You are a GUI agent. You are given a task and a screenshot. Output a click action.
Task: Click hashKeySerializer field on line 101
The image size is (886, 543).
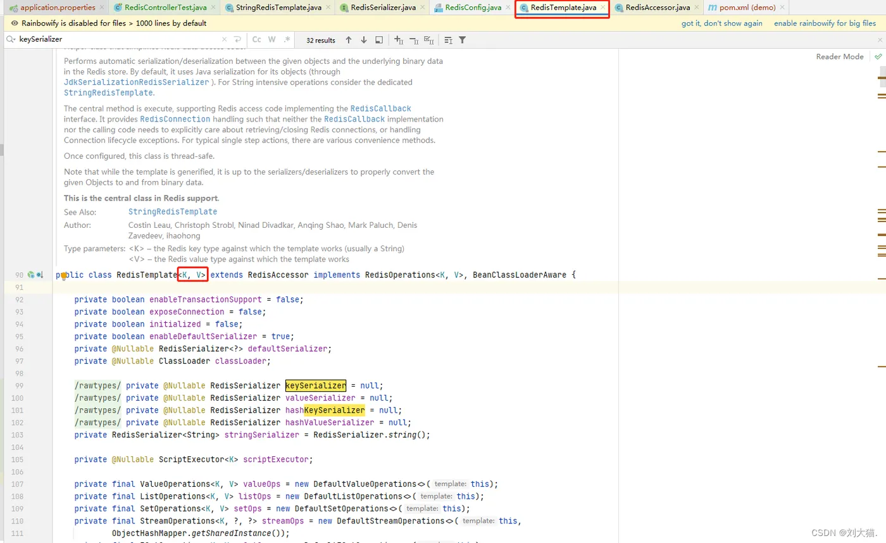[x=325, y=410]
